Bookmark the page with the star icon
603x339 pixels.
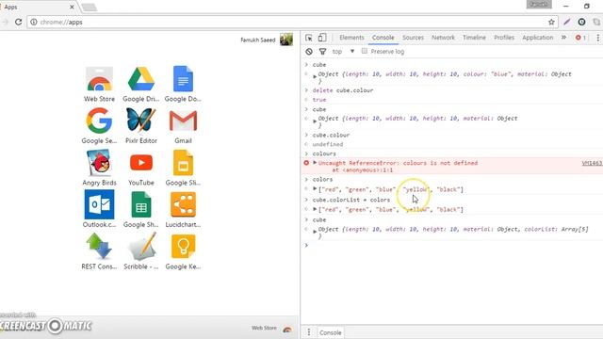click(551, 22)
